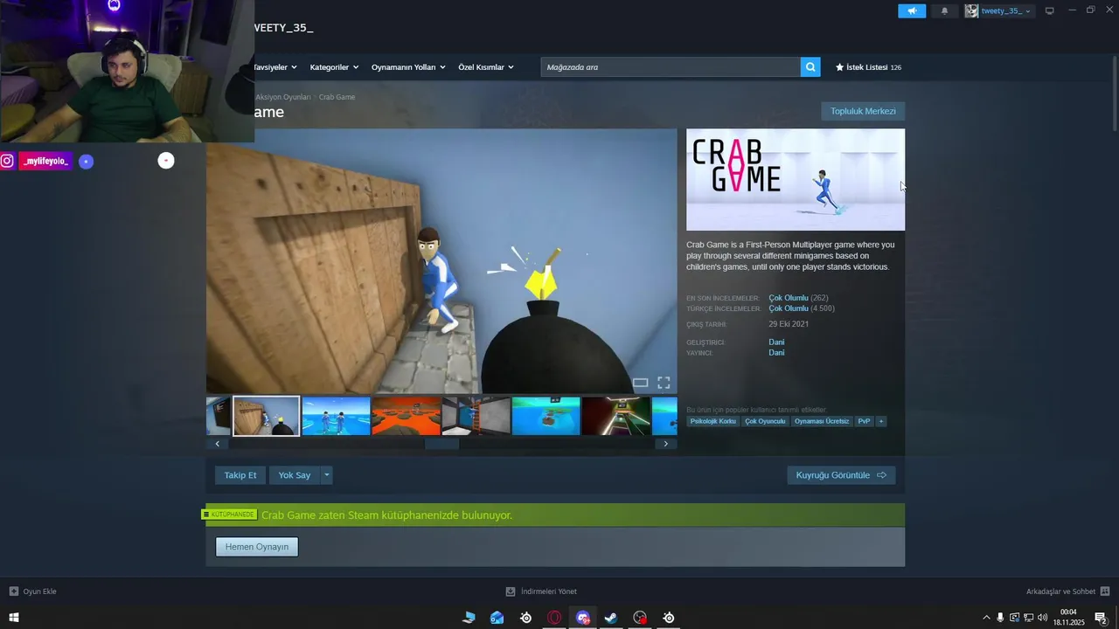Open the mail app in the taskbar
This screenshot has height=629, width=1119.
[x=497, y=618]
